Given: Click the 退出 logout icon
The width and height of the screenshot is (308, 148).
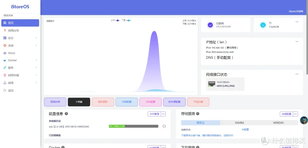Looking at the screenshot, I should (x=5, y=91).
